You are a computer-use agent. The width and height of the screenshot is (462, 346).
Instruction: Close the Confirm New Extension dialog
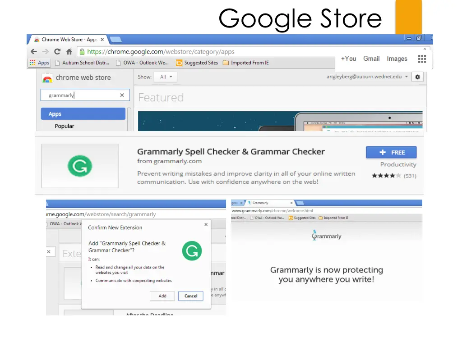click(206, 224)
